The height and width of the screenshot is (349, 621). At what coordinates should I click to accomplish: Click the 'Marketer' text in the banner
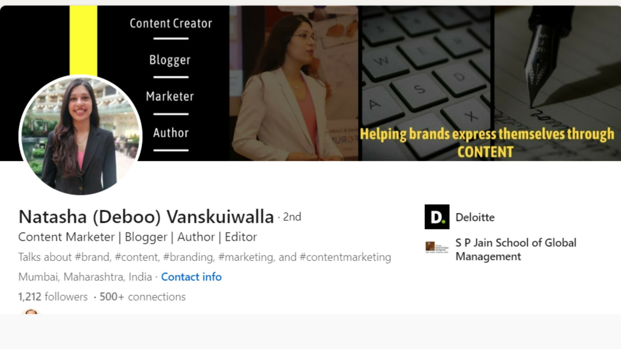tap(170, 96)
